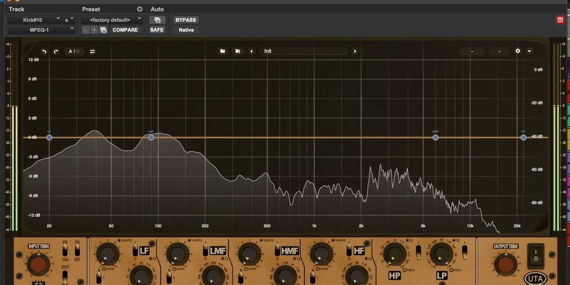
Task: Select the LF node on the EQ curve
Action: 49,137
